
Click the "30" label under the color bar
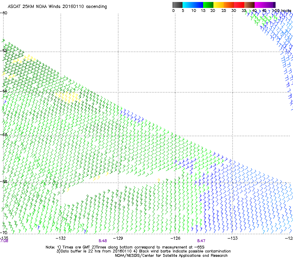pos(234,11)
